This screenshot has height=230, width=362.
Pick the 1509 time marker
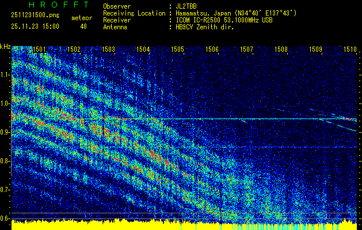pyautogui.click(x=316, y=49)
